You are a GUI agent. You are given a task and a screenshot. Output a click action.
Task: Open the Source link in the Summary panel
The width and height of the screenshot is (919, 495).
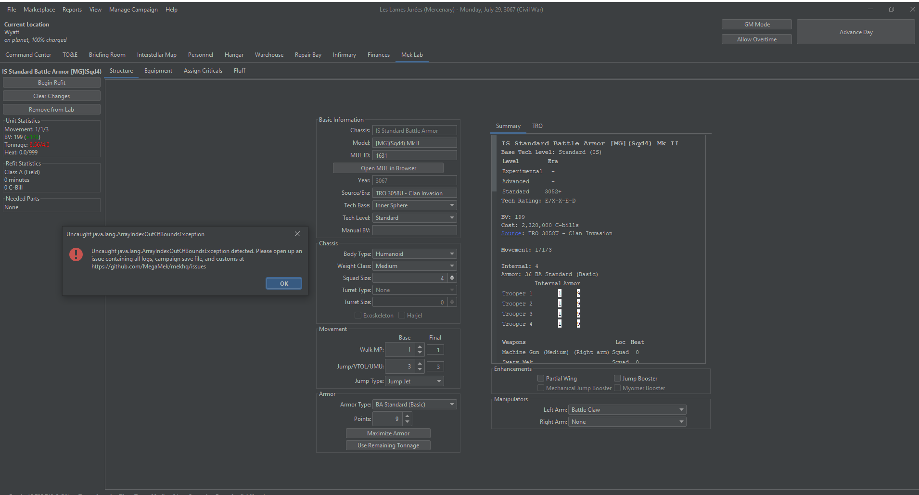tap(511, 233)
